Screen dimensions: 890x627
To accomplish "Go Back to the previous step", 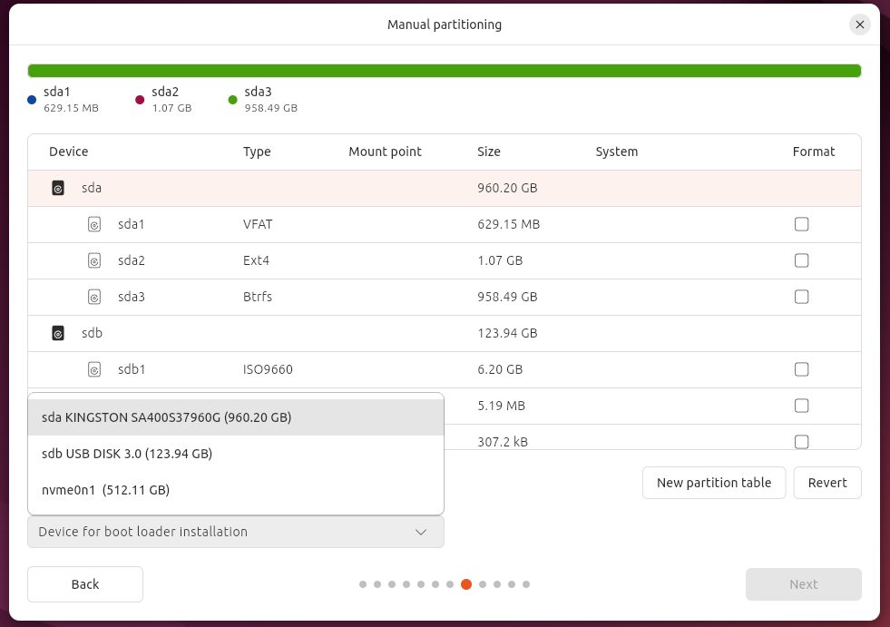I will pos(85,584).
